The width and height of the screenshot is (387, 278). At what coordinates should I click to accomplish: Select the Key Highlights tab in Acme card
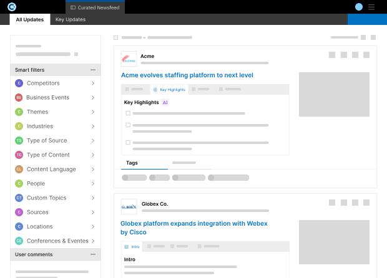point(169,90)
